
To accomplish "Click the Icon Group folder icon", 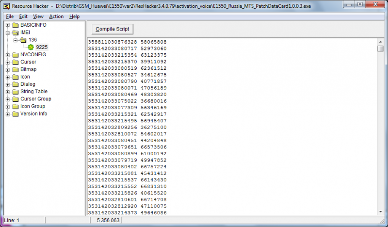I will pyautogui.click(x=16, y=106).
